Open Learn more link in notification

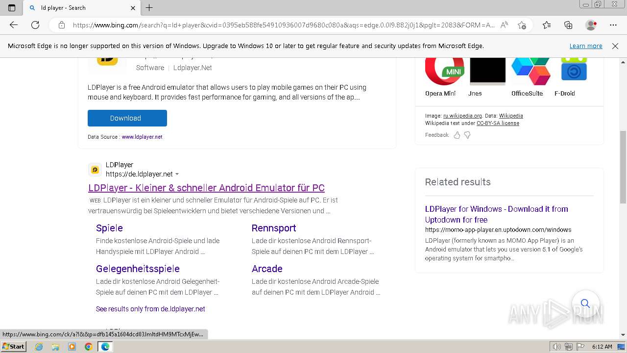pyautogui.click(x=586, y=46)
